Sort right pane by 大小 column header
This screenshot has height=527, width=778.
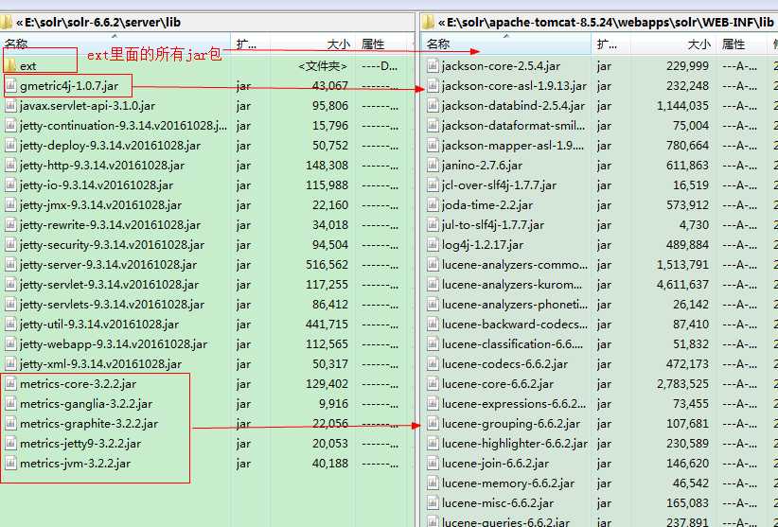tap(673, 44)
